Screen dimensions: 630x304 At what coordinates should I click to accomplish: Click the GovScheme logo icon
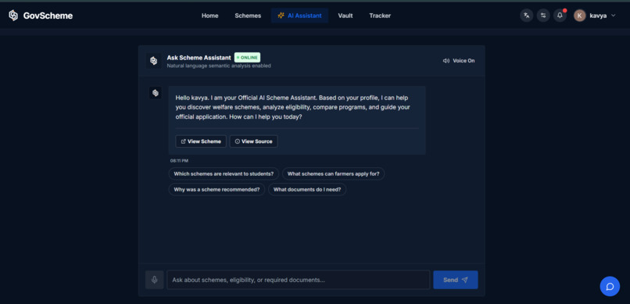[x=13, y=16]
